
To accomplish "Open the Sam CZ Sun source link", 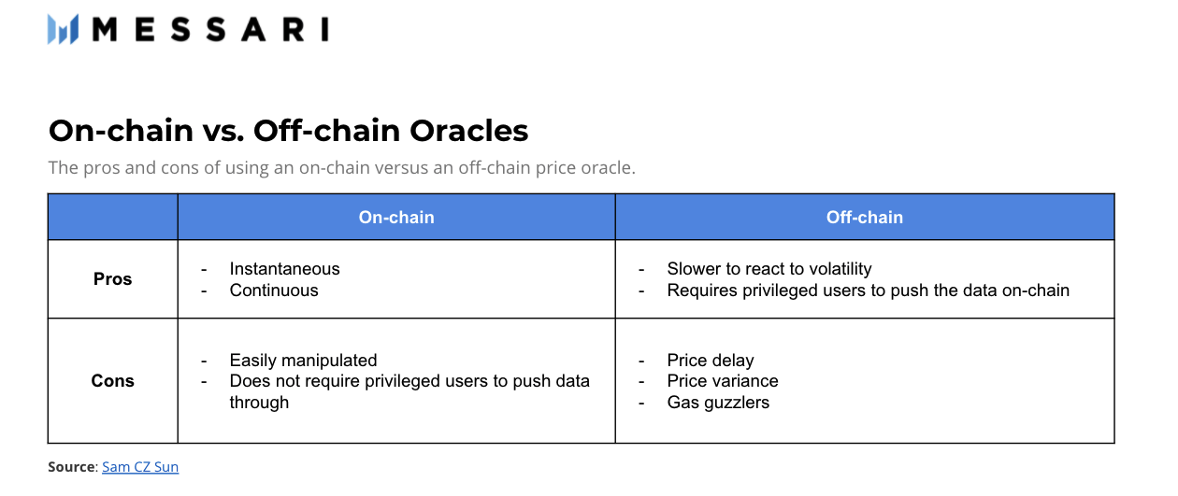I will coord(140,467).
